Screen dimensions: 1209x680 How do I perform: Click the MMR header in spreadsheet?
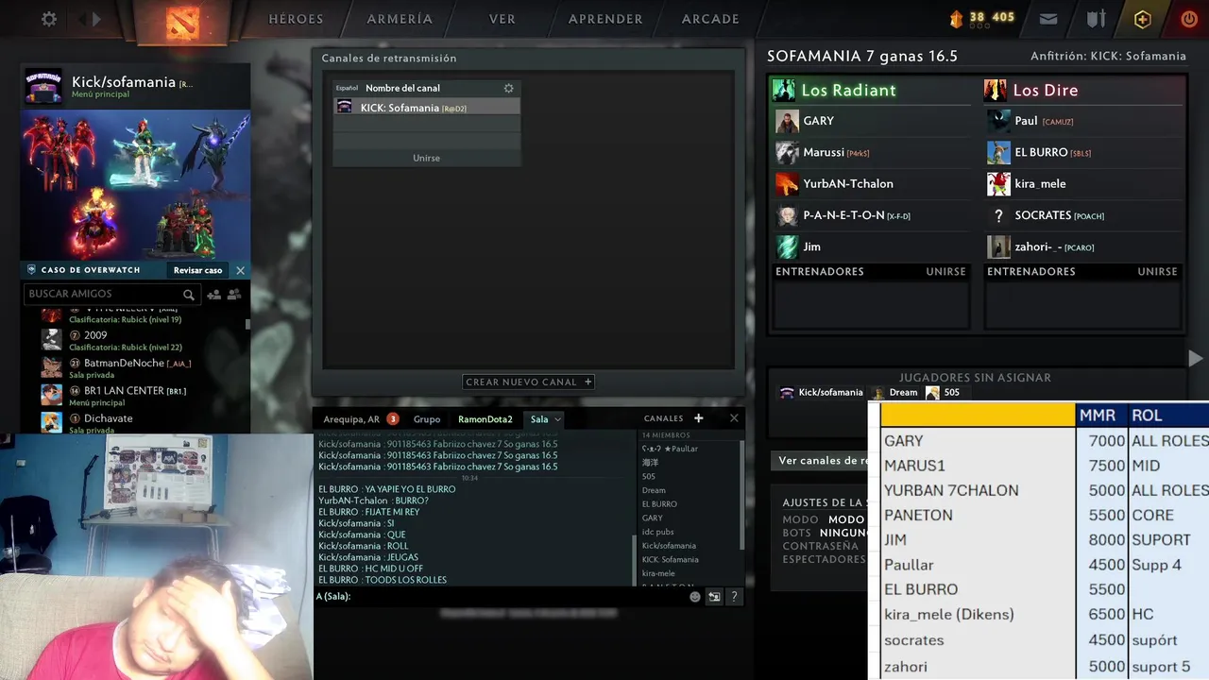[x=1098, y=416]
